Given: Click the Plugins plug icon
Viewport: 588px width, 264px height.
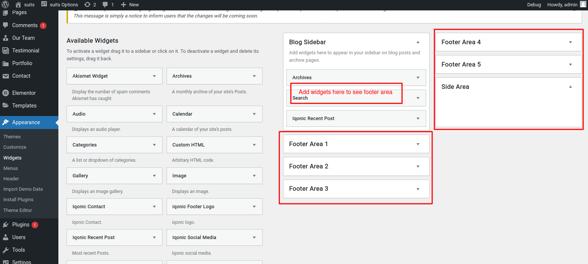Looking at the screenshot, I should tap(6, 225).
